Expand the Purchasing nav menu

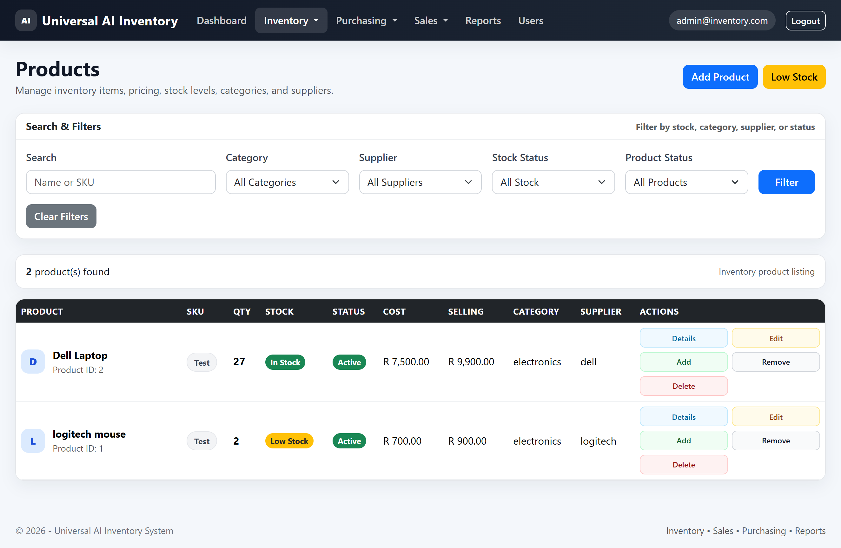pos(367,21)
